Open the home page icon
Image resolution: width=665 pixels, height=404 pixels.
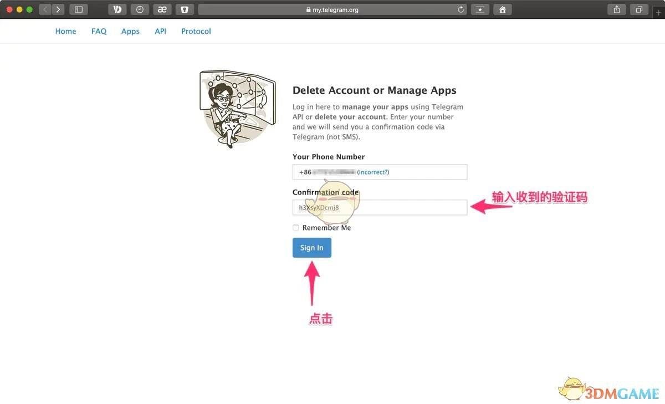click(503, 9)
